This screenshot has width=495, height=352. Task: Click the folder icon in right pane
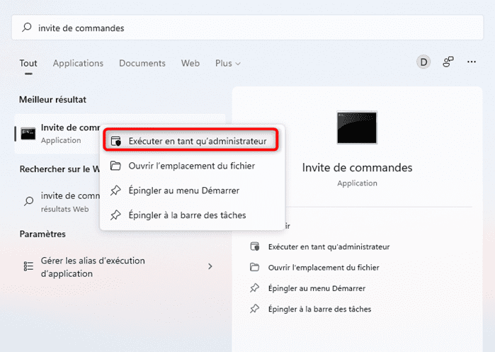point(254,267)
